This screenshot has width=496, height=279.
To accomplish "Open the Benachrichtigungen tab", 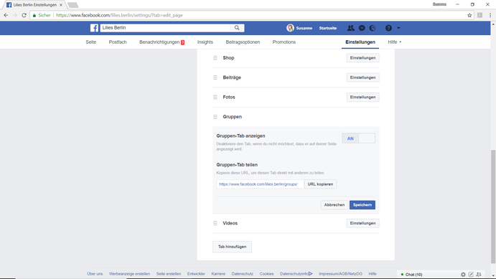I will tap(162, 42).
